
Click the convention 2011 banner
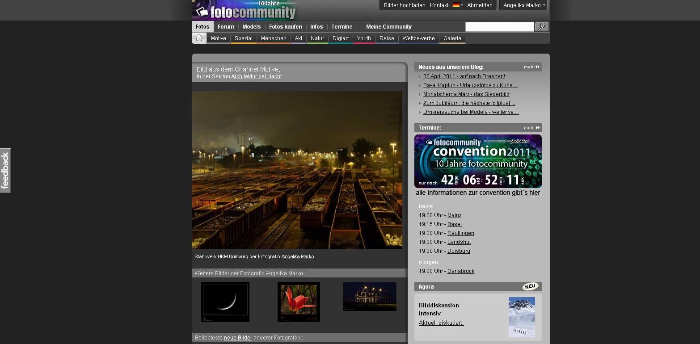478,161
